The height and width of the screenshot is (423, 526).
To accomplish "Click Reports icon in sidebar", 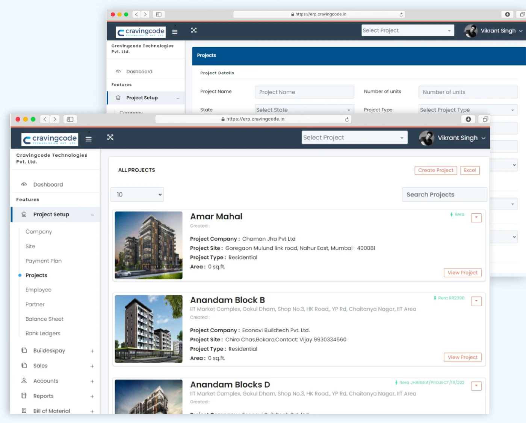I will [24, 396].
